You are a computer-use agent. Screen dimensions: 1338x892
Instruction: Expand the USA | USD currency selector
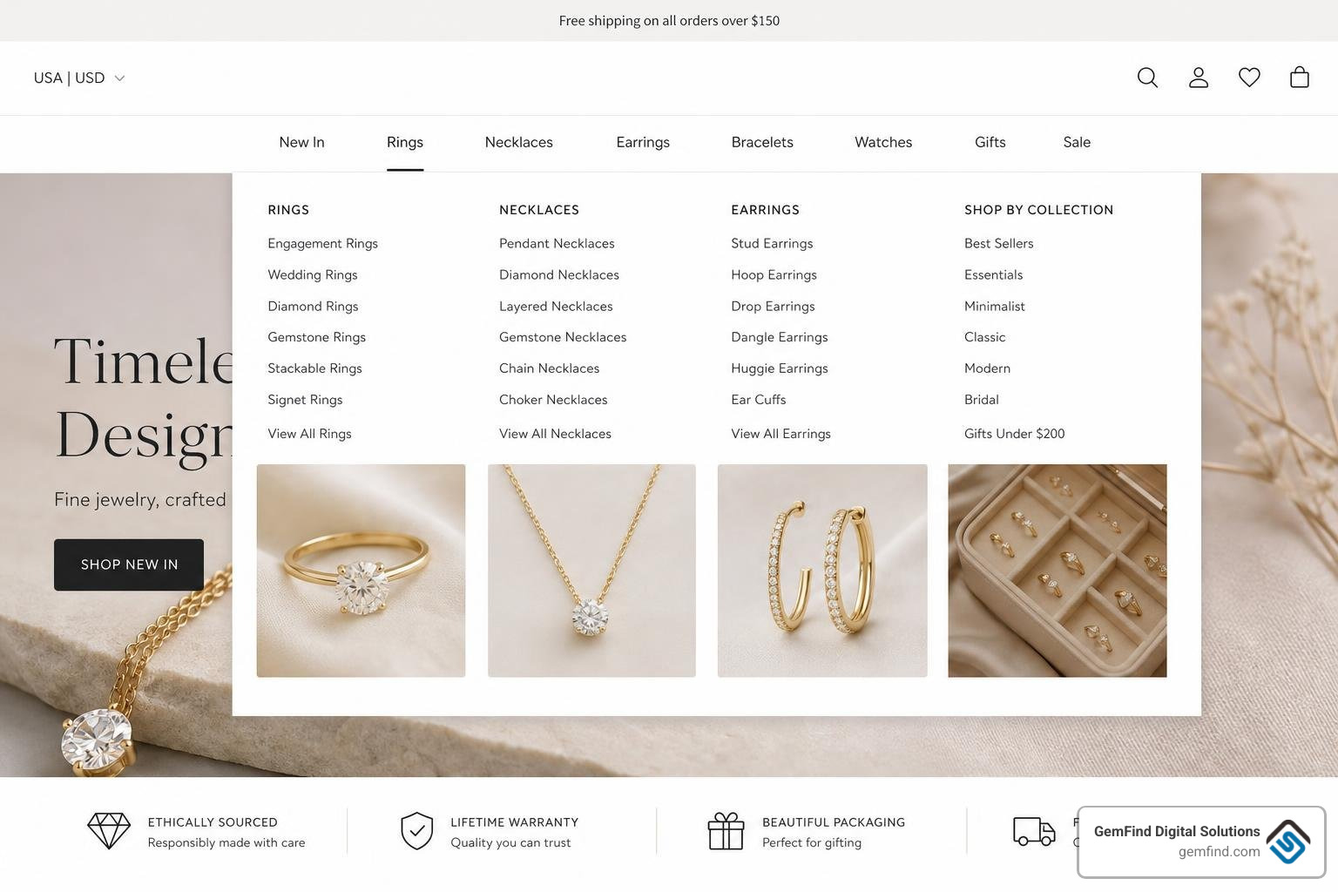click(79, 78)
